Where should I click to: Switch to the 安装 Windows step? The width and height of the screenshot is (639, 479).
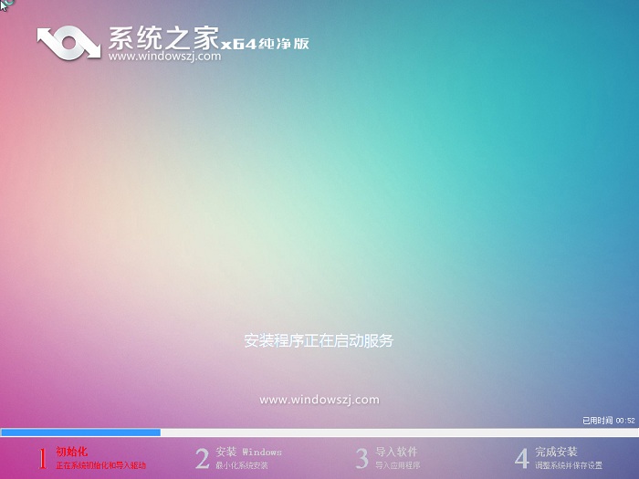tap(249, 452)
